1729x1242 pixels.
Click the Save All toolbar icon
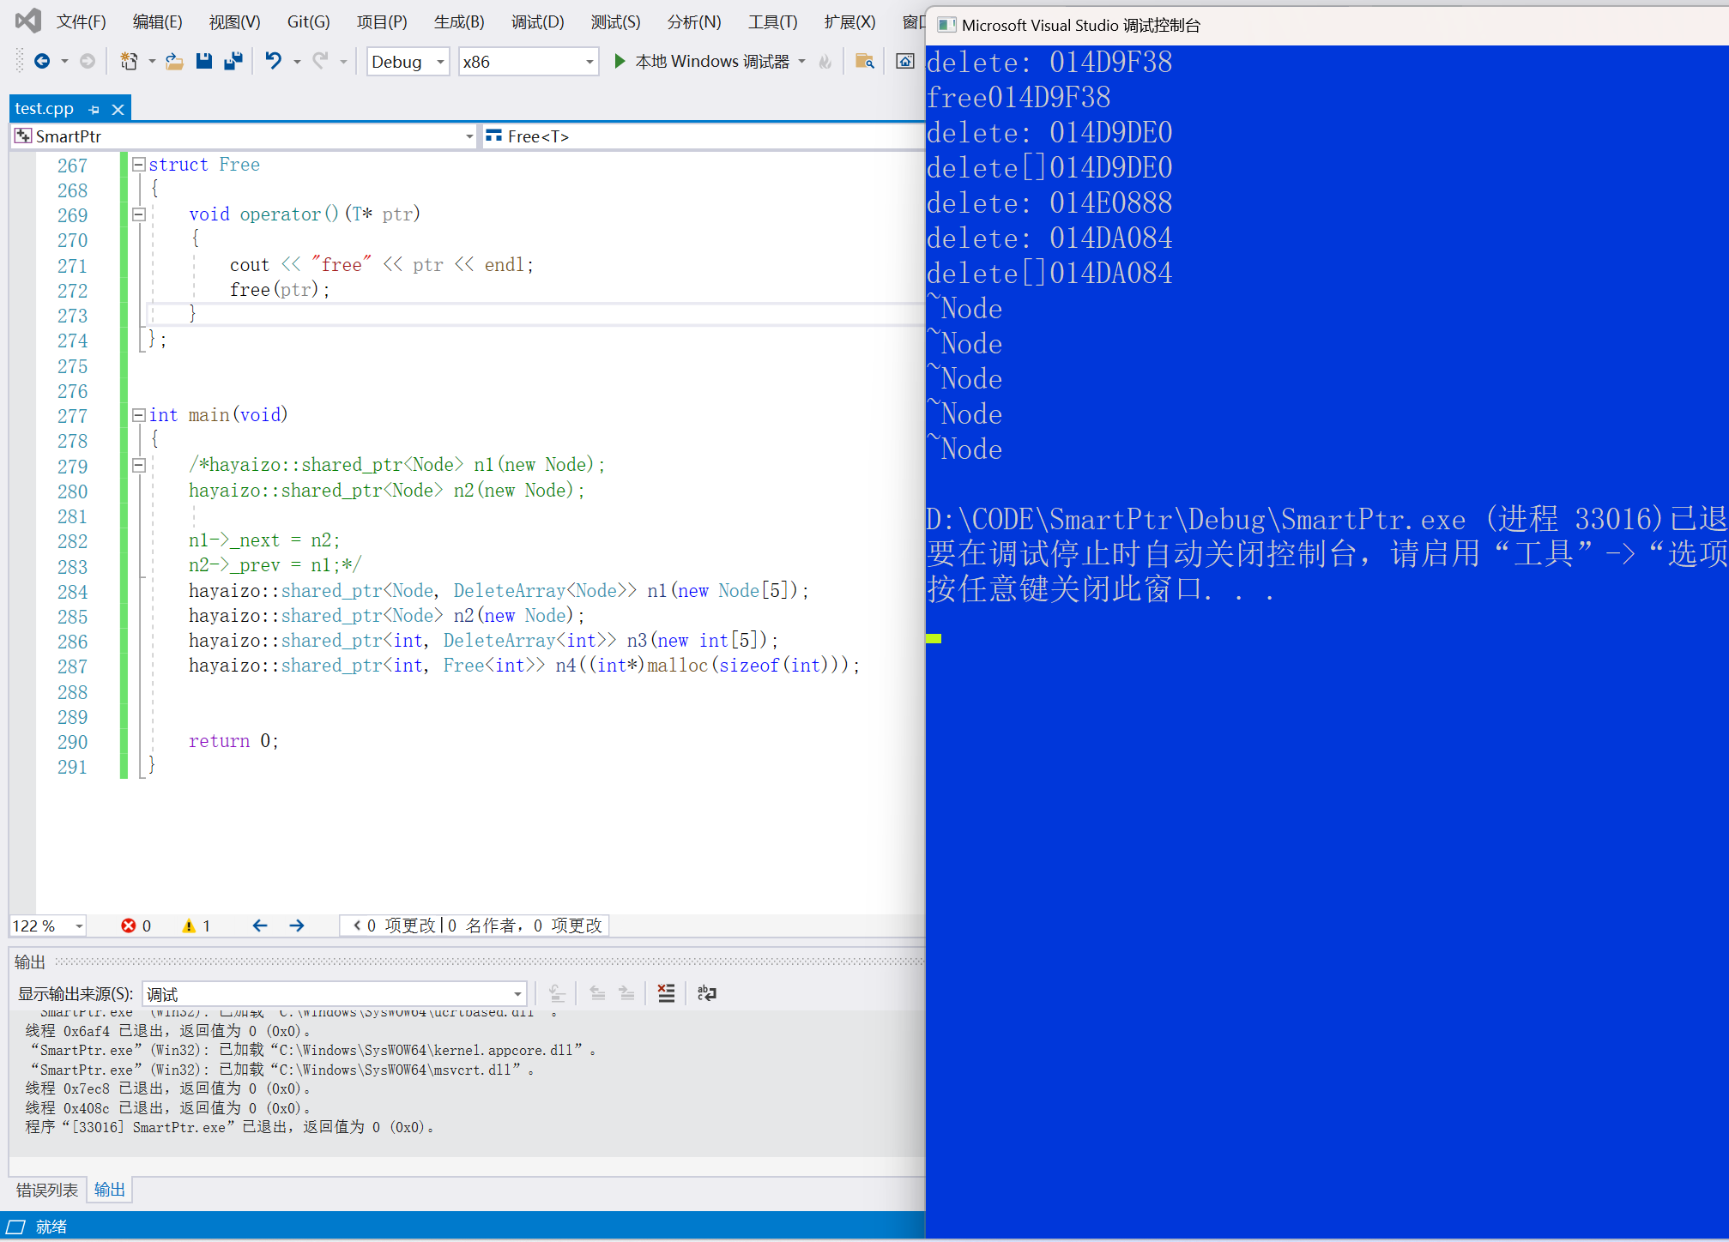pyautogui.click(x=233, y=61)
